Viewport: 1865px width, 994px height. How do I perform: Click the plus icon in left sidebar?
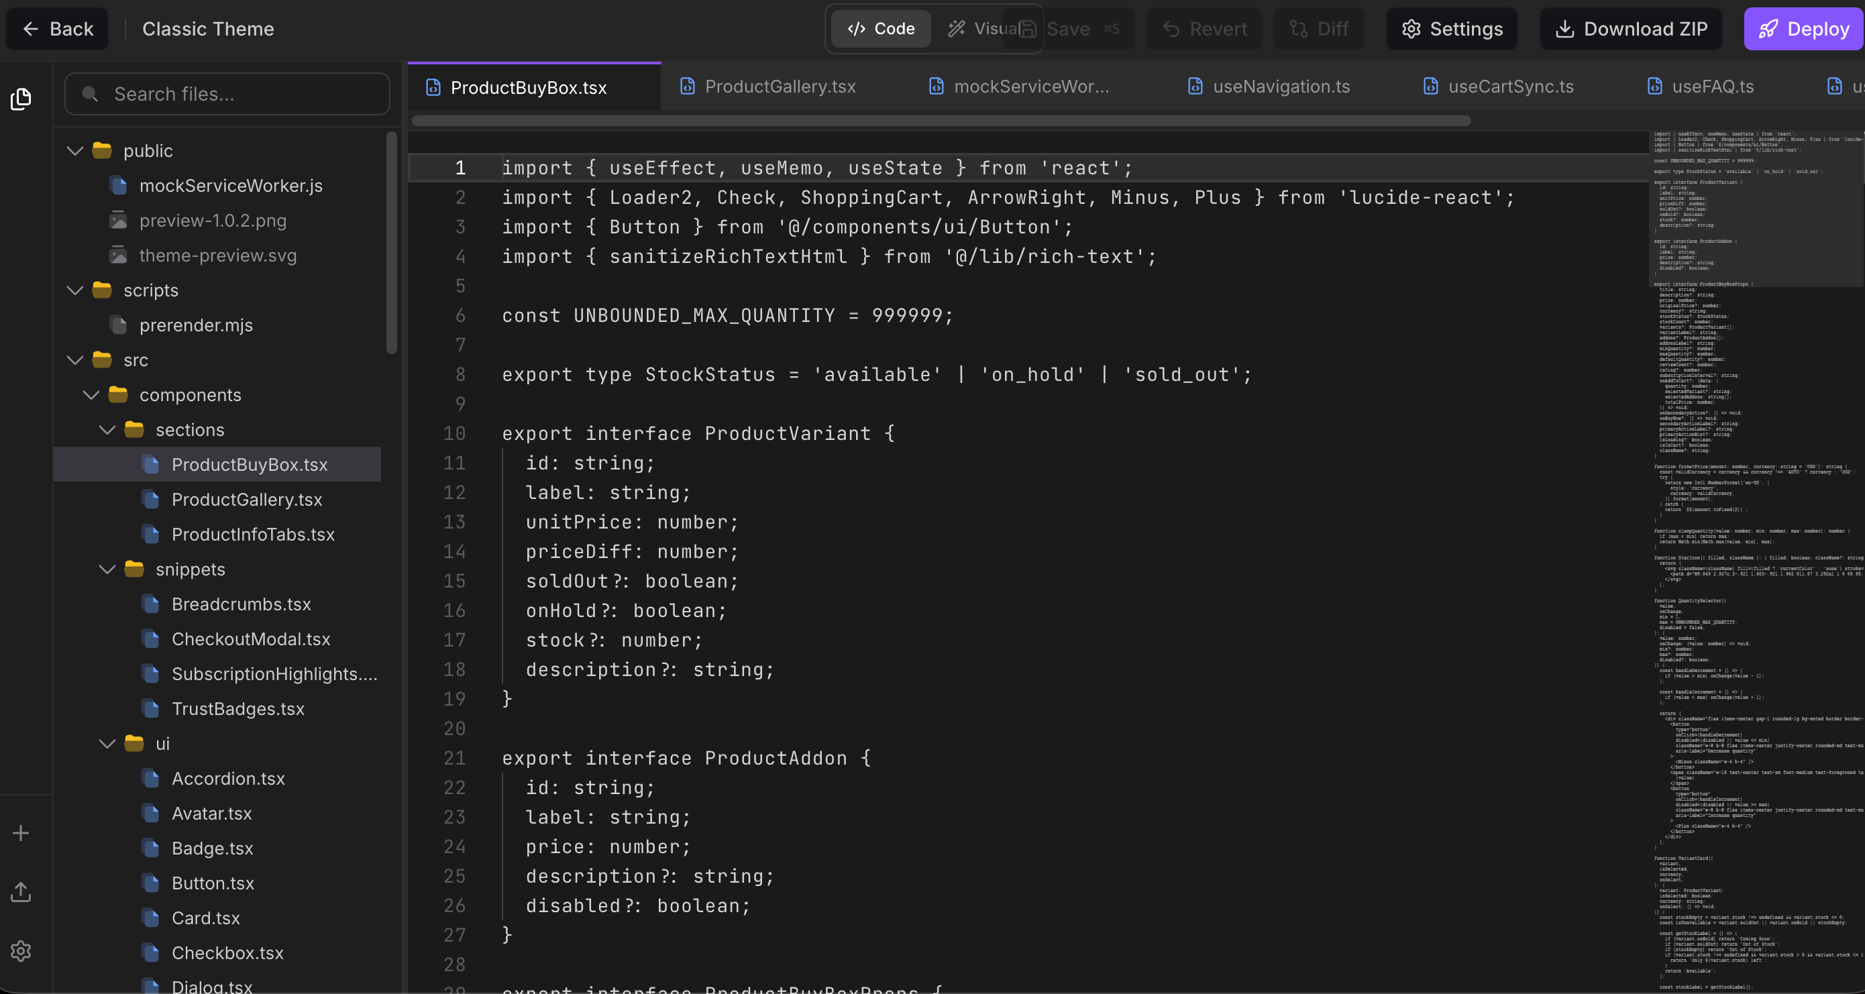(x=21, y=833)
